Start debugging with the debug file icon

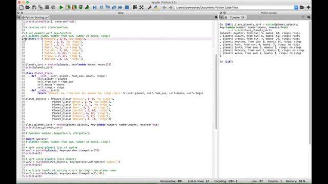coord(95,7)
